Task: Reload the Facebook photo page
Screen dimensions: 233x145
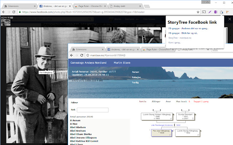Action: tap(14, 12)
